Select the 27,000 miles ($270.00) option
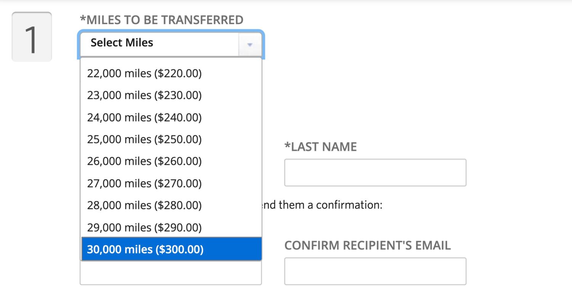Image resolution: width=572 pixels, height=302 pixels. (144, 183)
